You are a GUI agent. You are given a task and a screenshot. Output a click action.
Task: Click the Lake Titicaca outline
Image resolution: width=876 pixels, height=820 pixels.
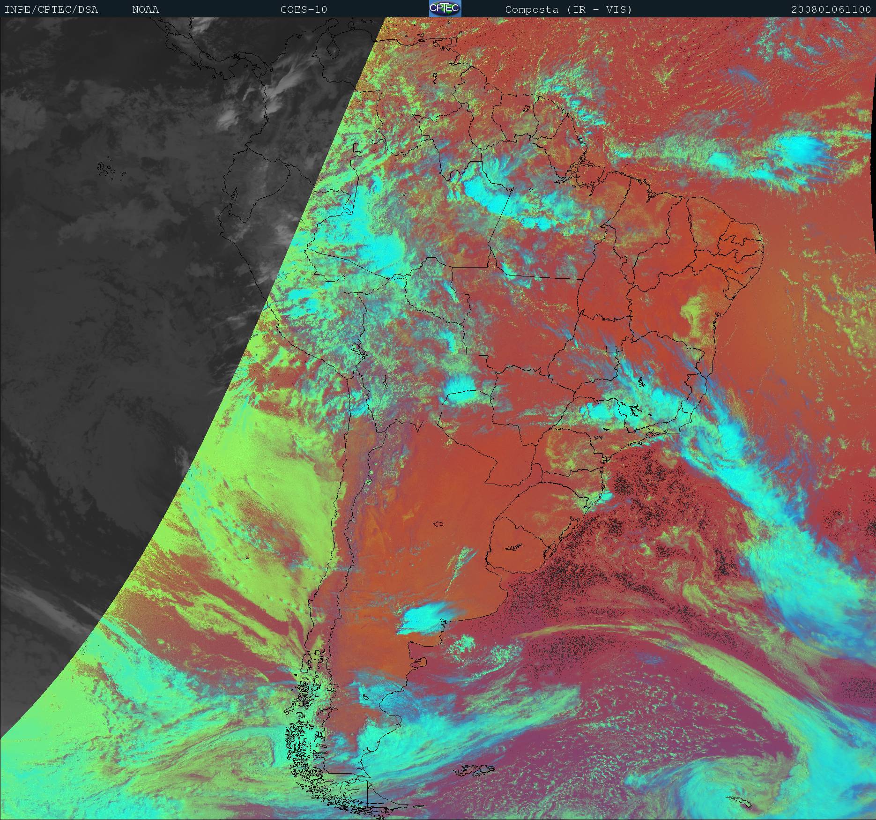[359, 350]
